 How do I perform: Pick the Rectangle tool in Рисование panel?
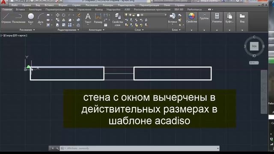pyautogui.click(x=48, y=15)
